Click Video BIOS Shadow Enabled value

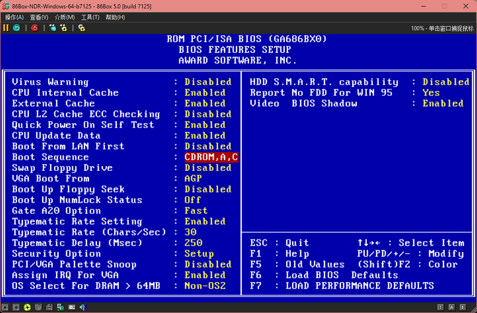tap(443, 103)
